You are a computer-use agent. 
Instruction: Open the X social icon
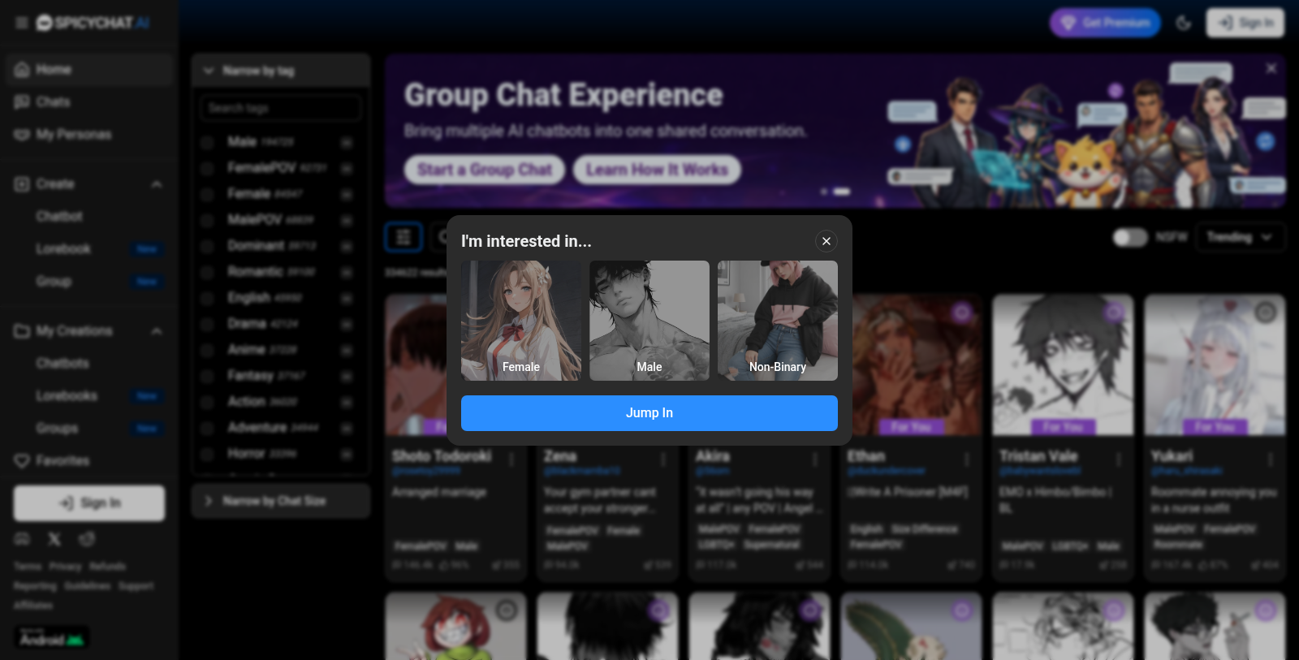click(x=54, y=539)
